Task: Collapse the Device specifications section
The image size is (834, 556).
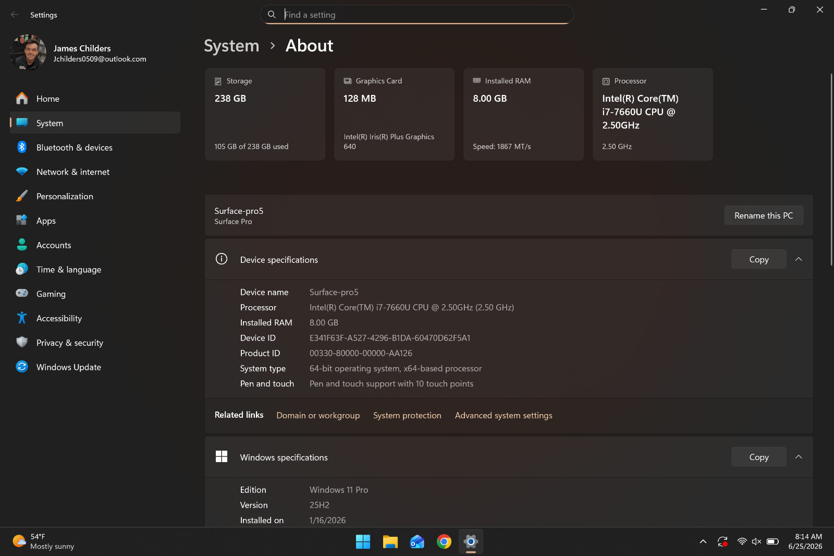Action: [799, 259]
